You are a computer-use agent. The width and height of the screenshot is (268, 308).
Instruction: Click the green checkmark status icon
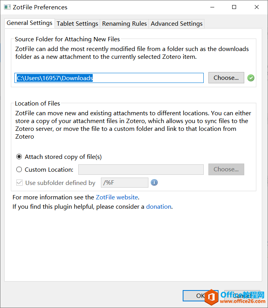(251, 78)
